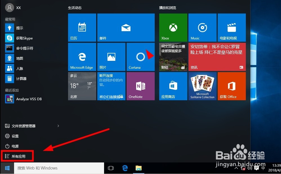Open Action Center notifications icon
The image size is (281, 174).
[x=257, y=168]
